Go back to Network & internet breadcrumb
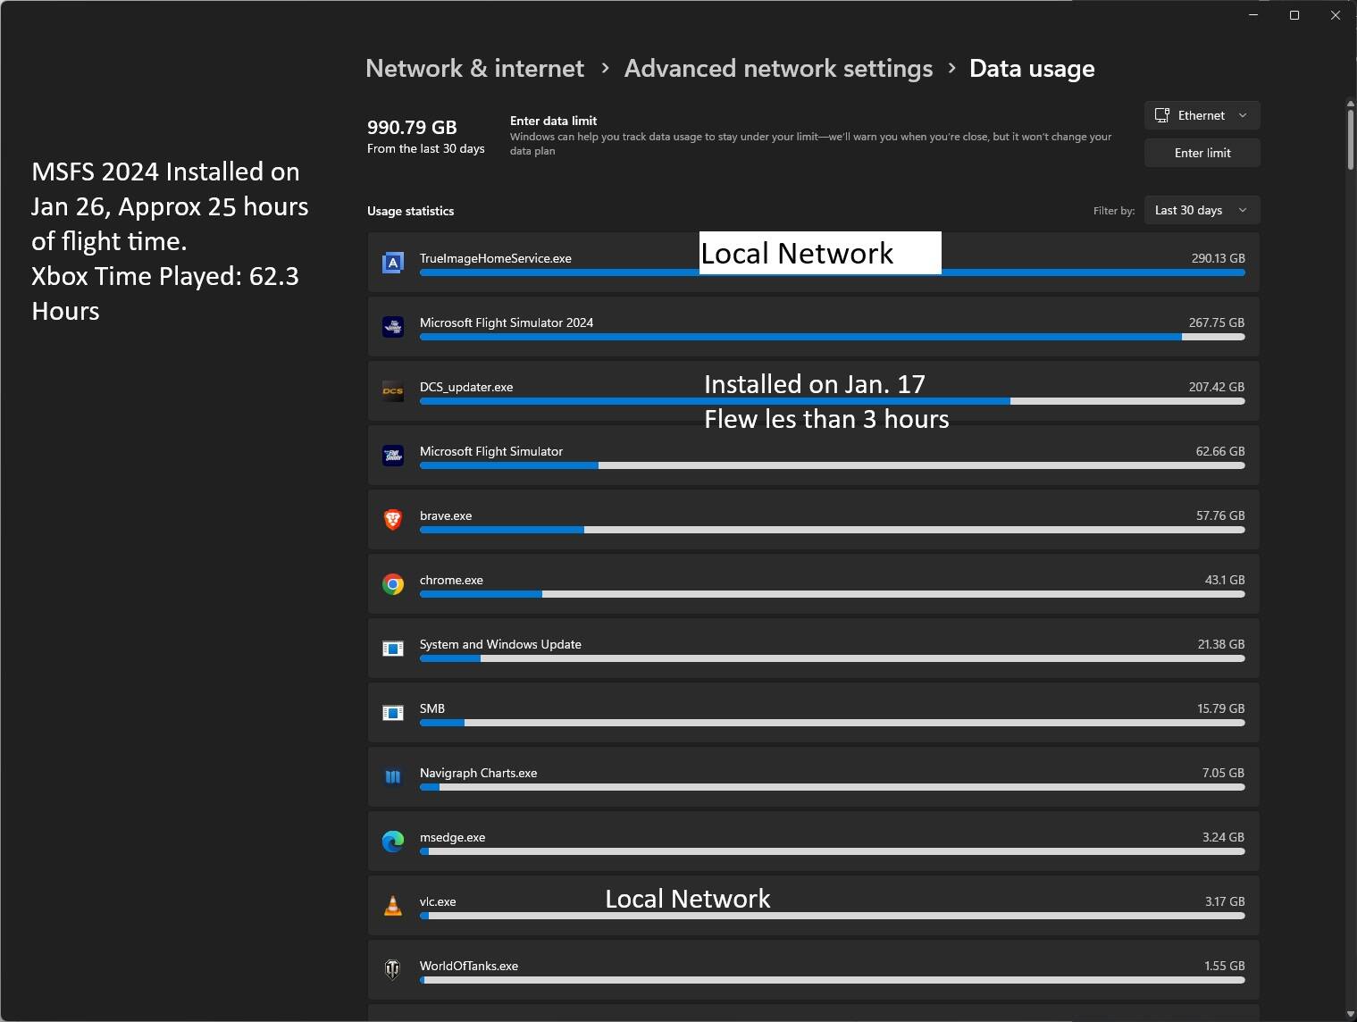This screenshot has width=1357, height=1022. [x=474, y=69]
